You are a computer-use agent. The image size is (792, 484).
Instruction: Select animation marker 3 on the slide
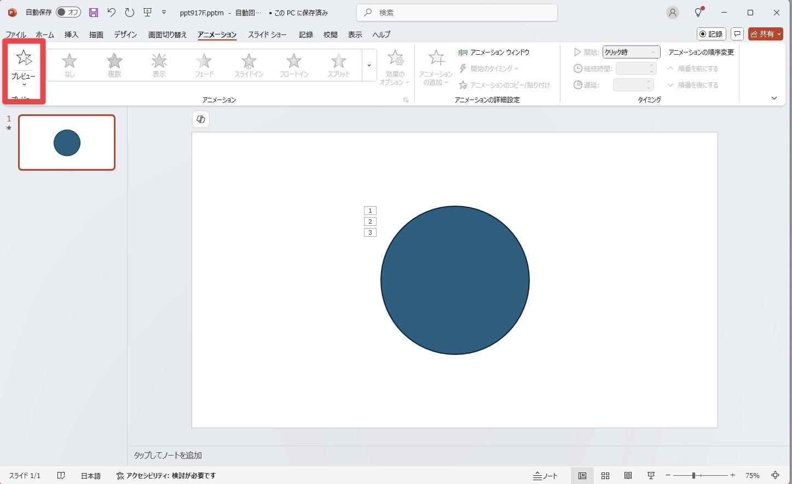tap(370, 232)
